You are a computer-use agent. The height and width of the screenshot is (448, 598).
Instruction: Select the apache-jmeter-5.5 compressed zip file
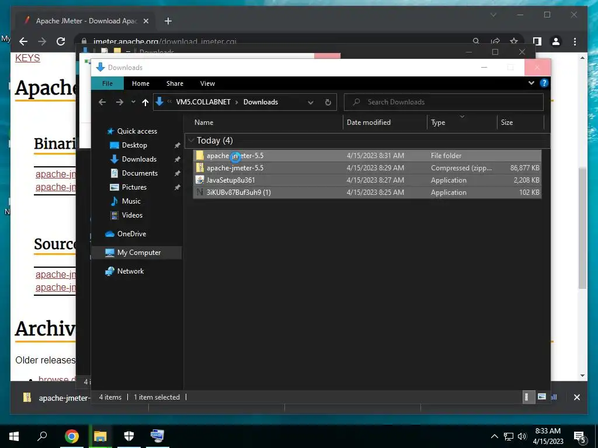point(367,167)
